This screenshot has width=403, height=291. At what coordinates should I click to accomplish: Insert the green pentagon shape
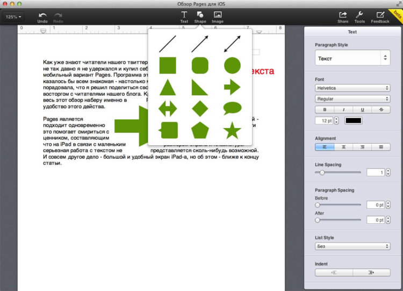[x=200, y=130]
